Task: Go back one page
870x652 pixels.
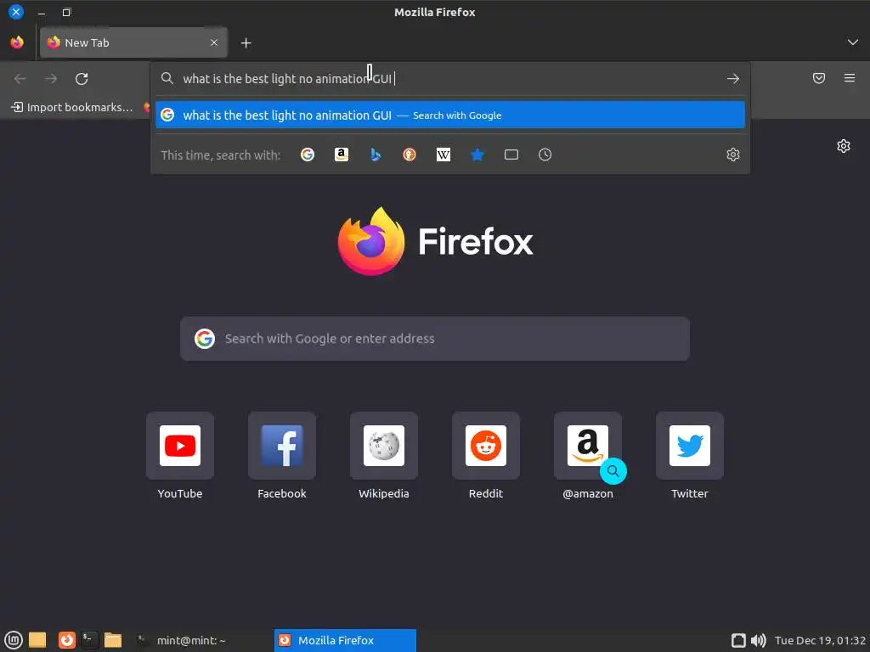Action: point(20,79)
